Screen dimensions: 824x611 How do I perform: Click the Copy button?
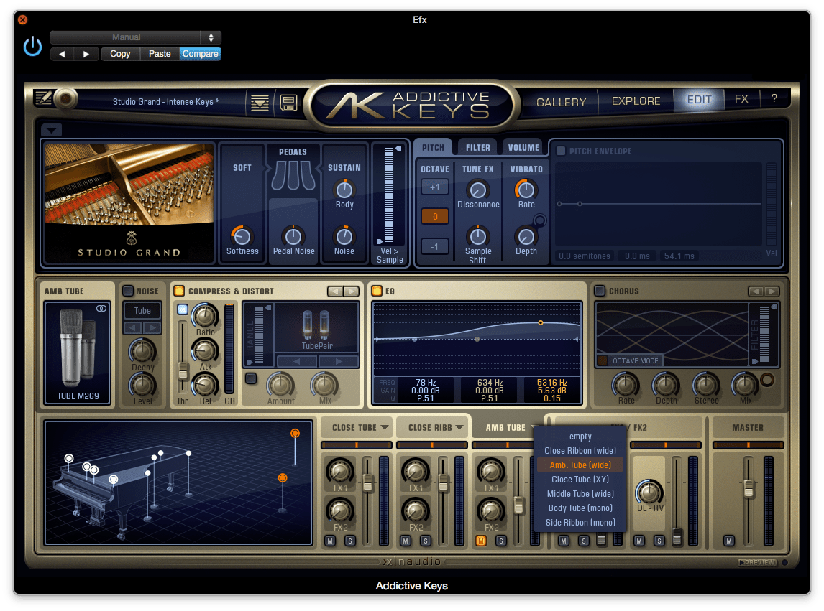(120, 54)
